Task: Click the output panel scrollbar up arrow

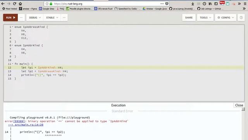Action: click(x=243, y=109)
